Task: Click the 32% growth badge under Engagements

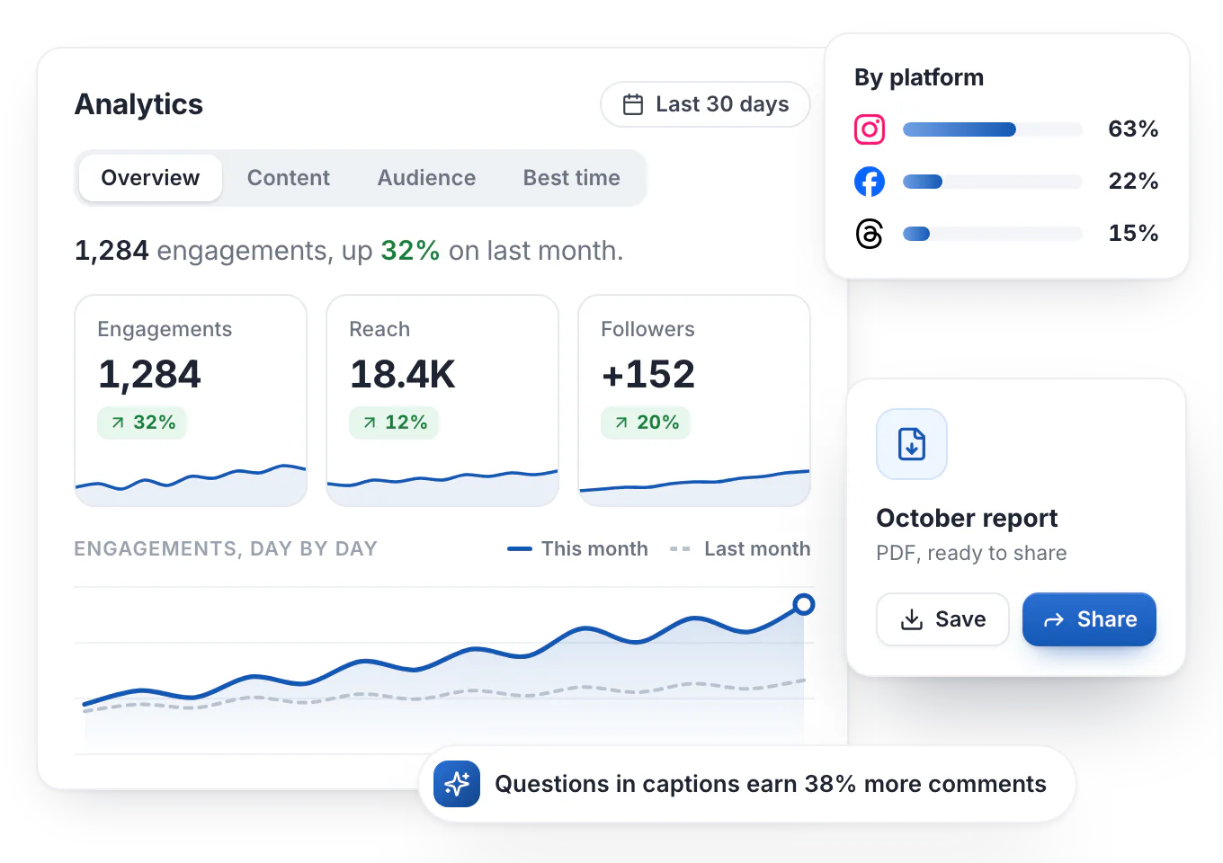Action: (142, 423)
